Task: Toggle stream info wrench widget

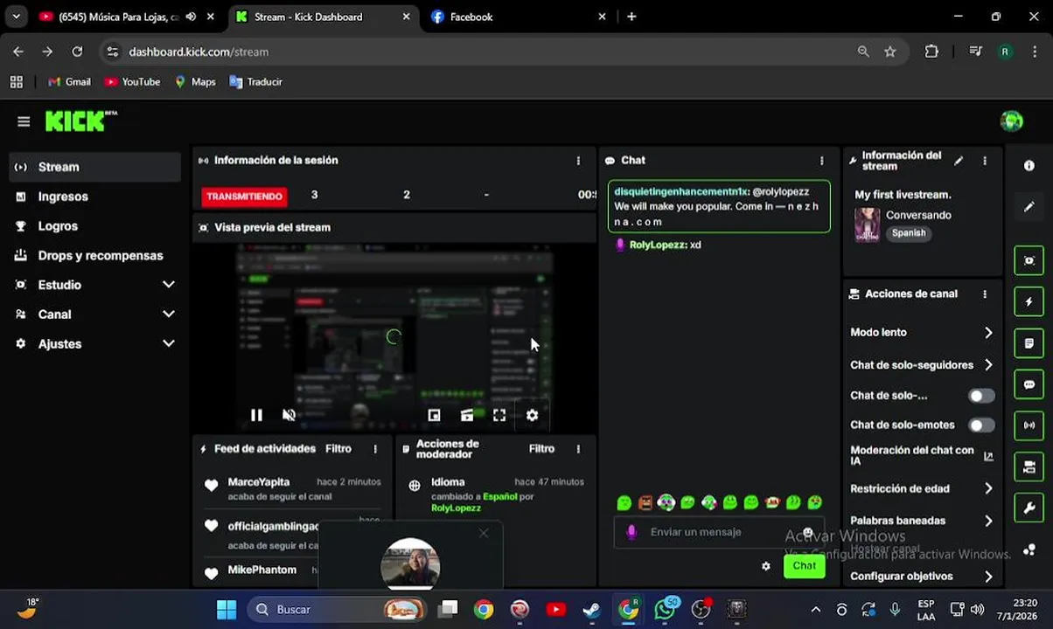Action: point(1029,508)
